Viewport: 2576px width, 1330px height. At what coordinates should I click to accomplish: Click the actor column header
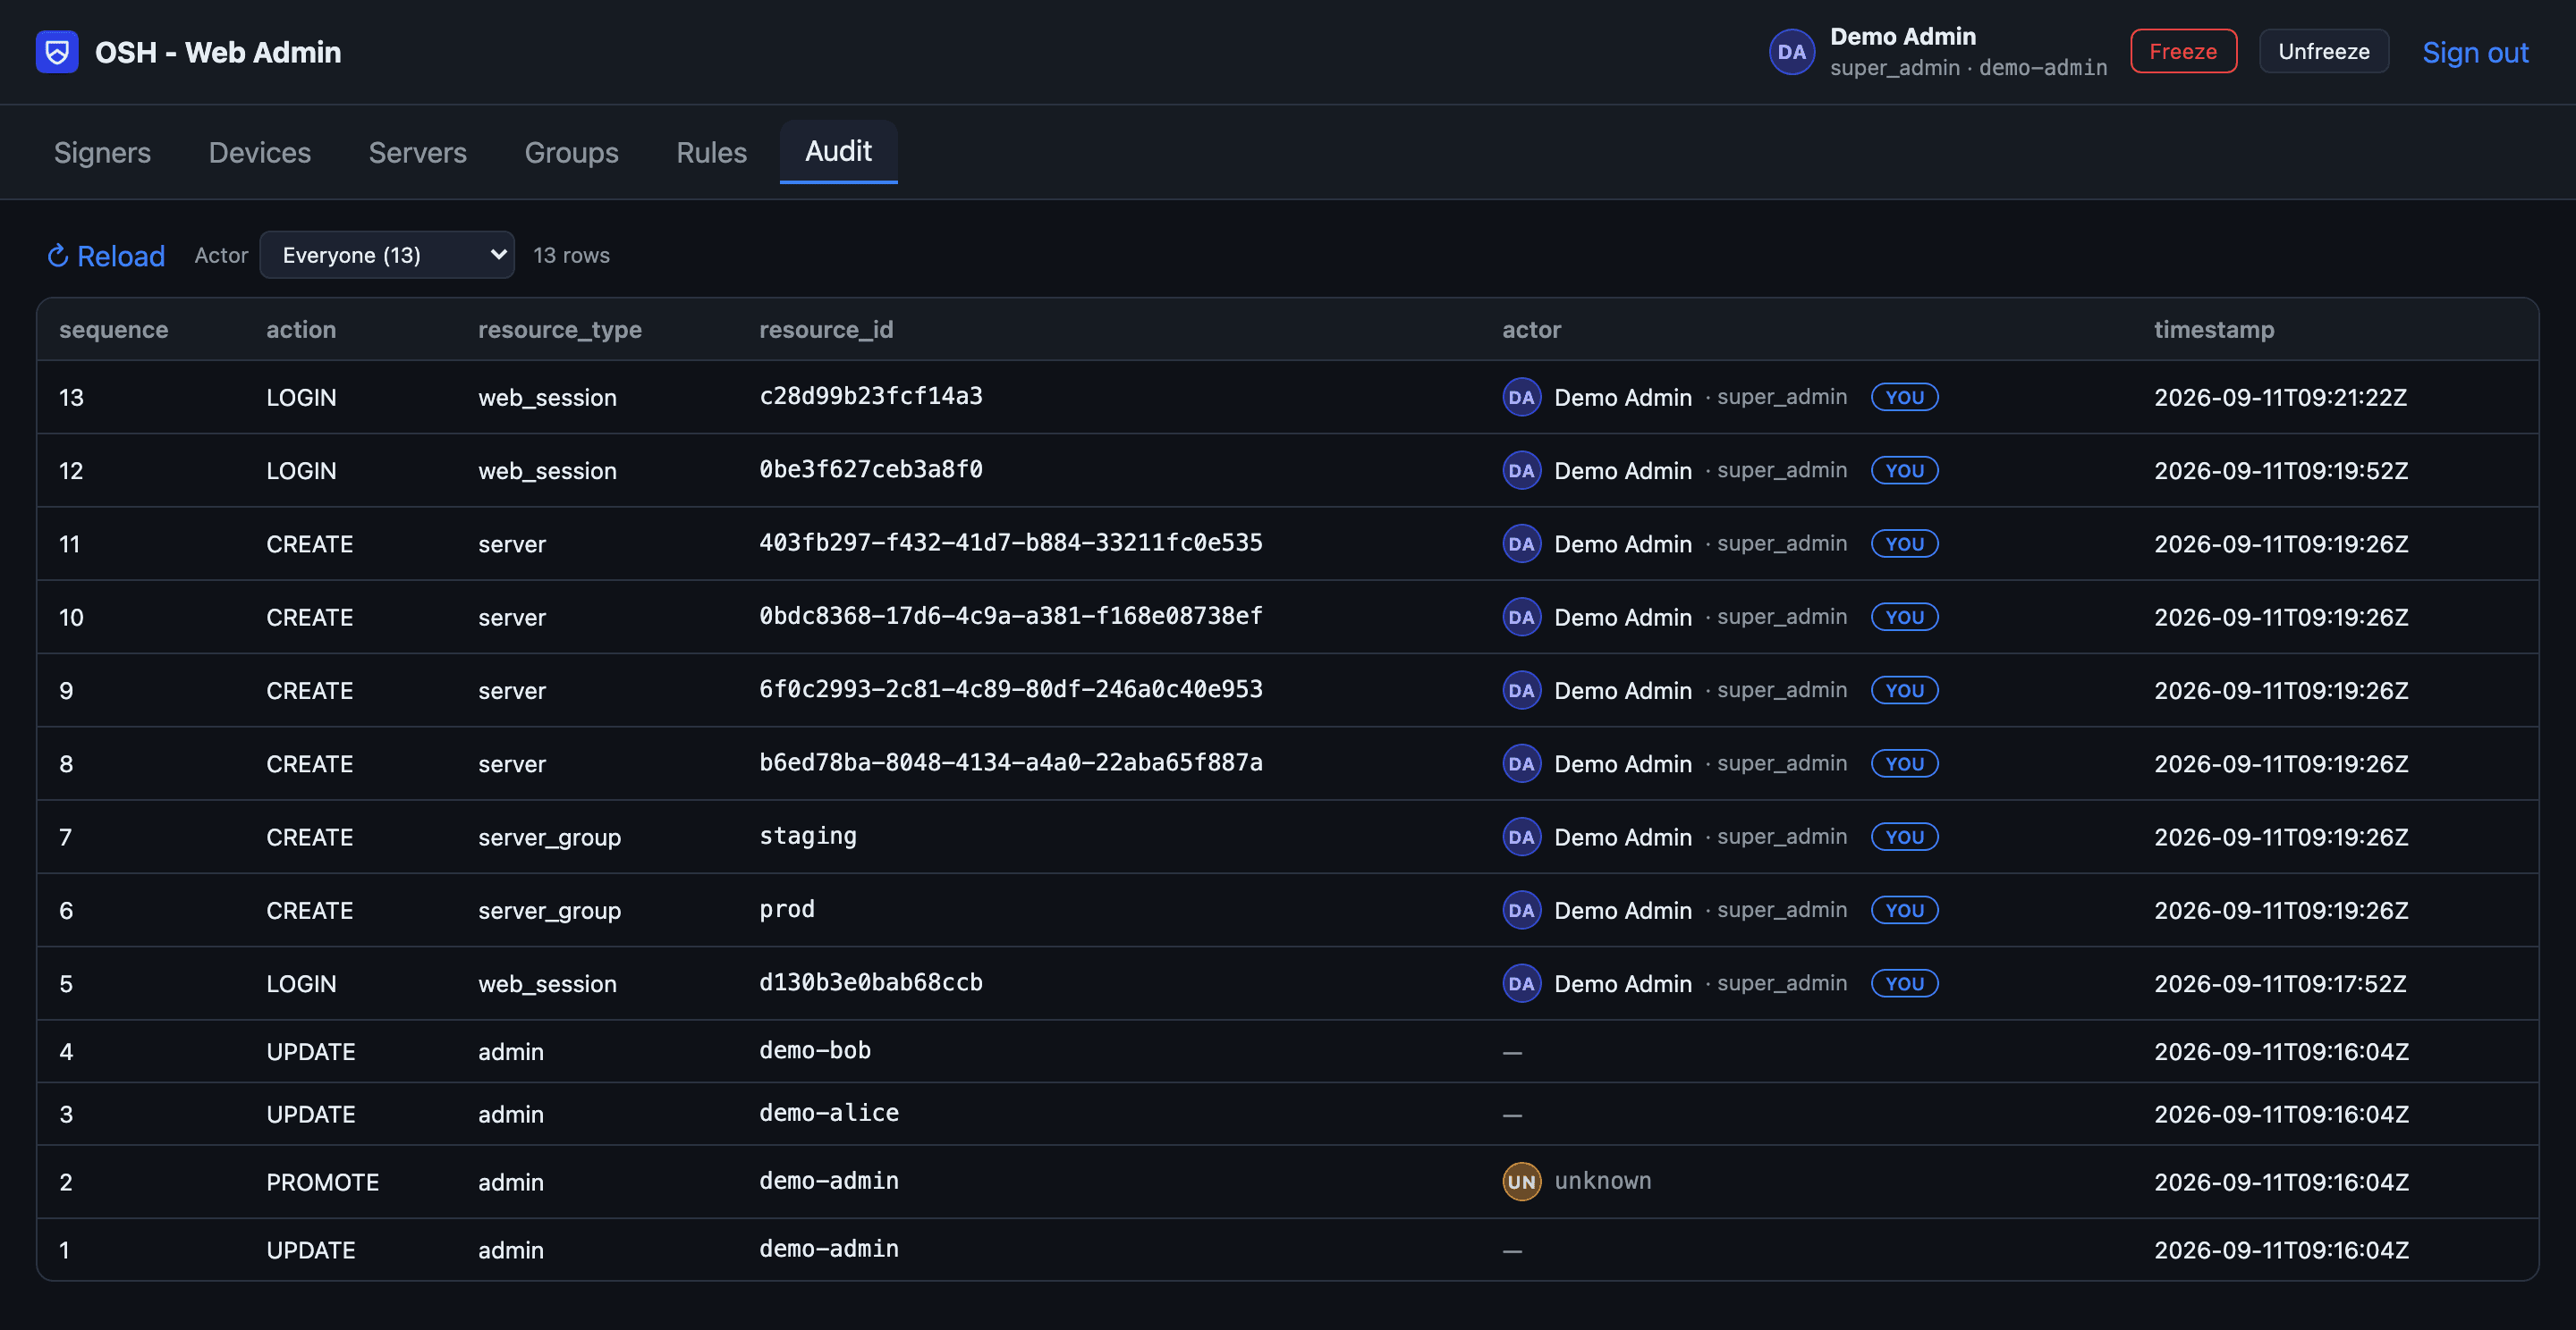pos(1531,330)
